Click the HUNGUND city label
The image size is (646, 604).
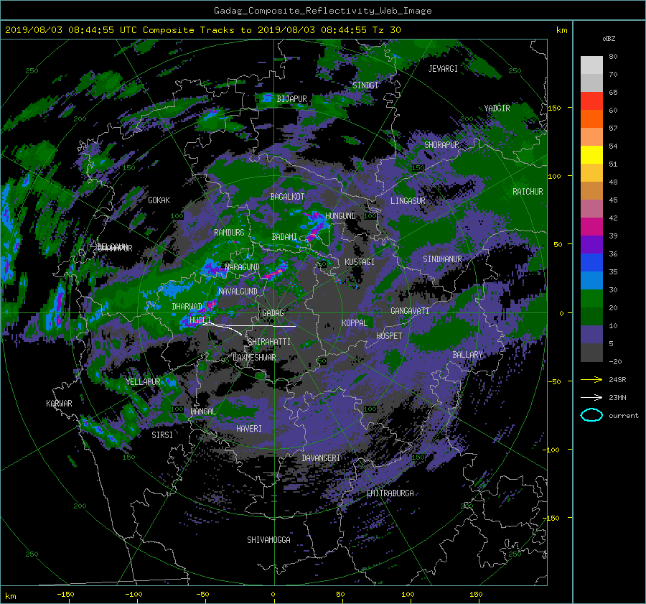tap(340, 216)
